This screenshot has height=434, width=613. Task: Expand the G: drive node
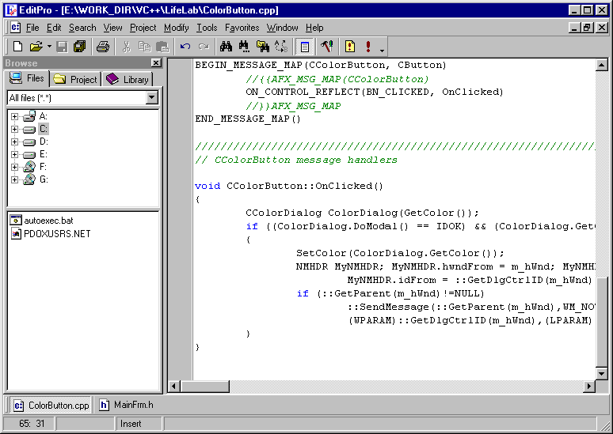pyautogui.click(x=14, y=179)
